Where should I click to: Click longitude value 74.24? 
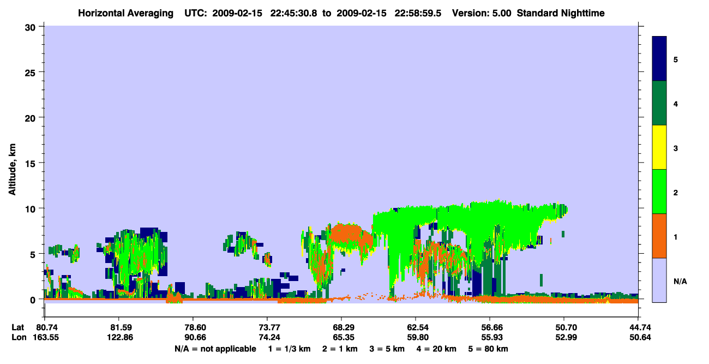[x=267, y=337]
